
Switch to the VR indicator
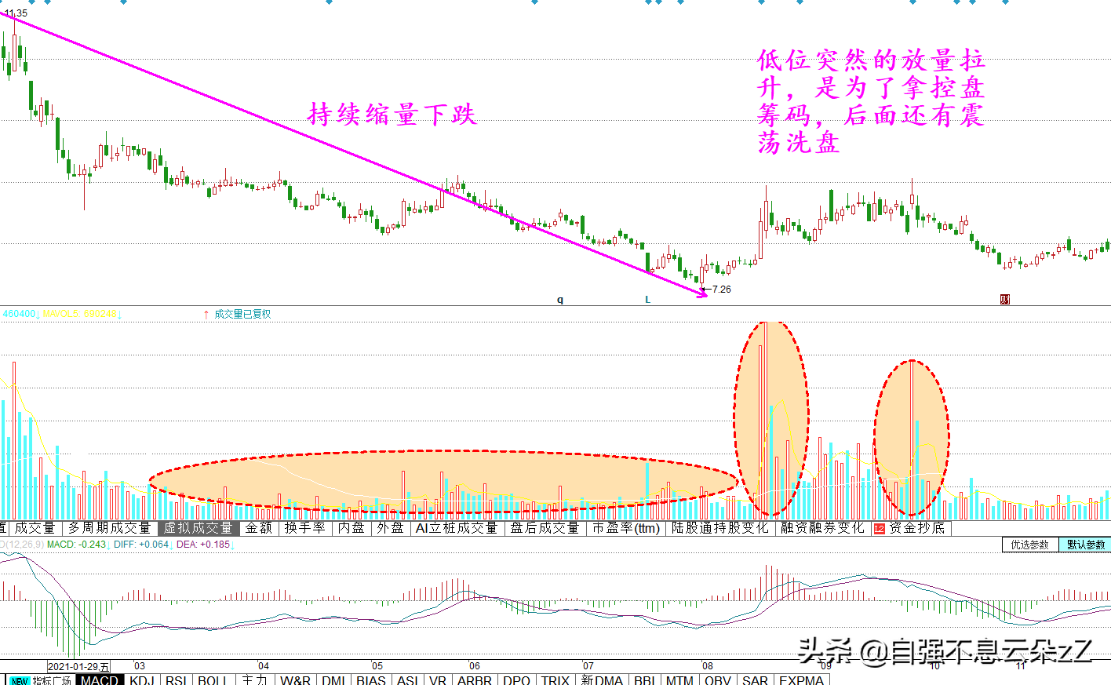pyautogui.click(x=438, y=680)
